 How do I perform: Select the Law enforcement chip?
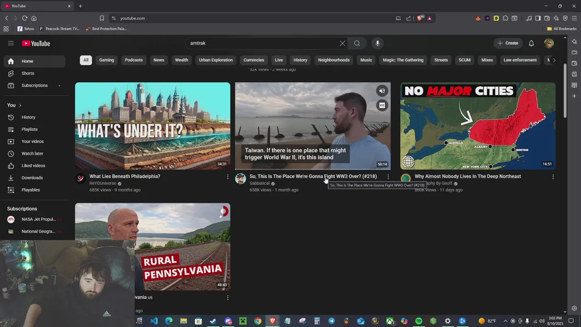[520, 60]
